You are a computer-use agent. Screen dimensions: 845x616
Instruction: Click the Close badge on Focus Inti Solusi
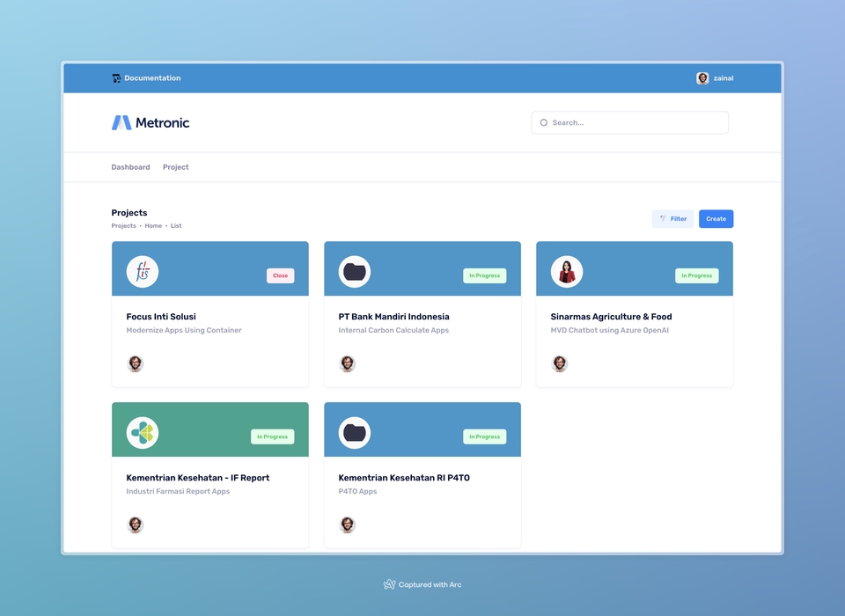pos(280,275)
